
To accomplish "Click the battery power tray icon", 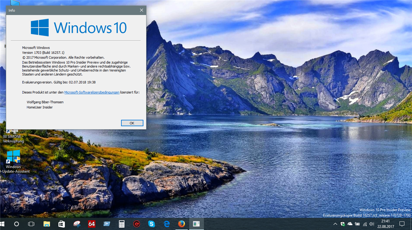I will coord(357,224).
